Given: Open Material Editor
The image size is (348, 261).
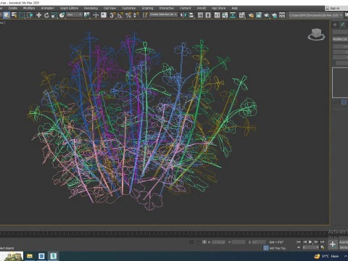Looking at the screenshot, I should coord(241,15).
